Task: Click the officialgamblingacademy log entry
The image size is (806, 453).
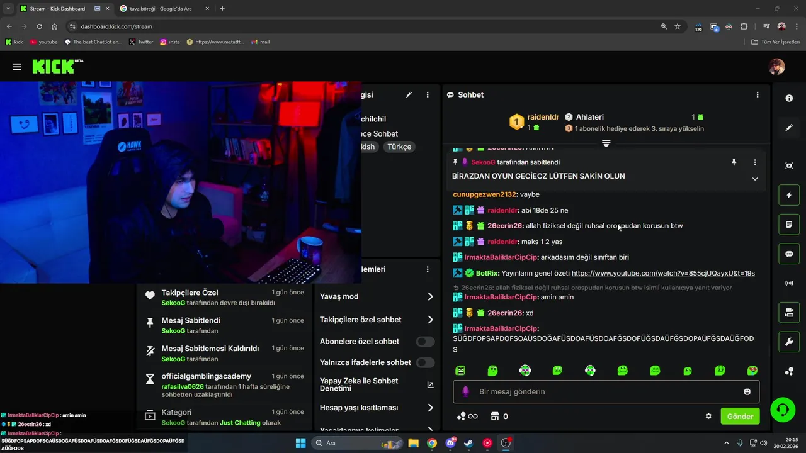Action: click(224, 385)
